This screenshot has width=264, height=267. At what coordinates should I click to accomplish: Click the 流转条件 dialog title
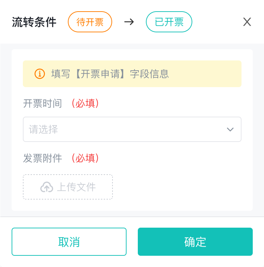coord(34,22)
